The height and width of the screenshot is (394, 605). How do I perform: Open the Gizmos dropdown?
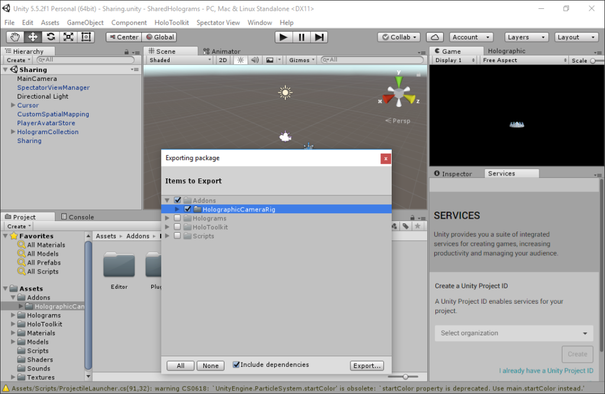coord(302,60)
